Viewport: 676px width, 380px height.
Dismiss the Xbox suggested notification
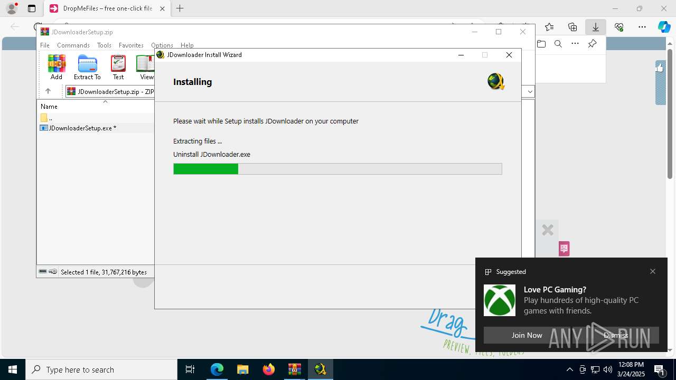[616, 335]
